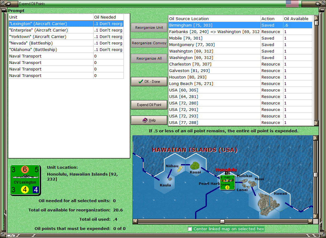326x238 pixels.
Task: Click the Oil Available column header
Action: (298, 19)
